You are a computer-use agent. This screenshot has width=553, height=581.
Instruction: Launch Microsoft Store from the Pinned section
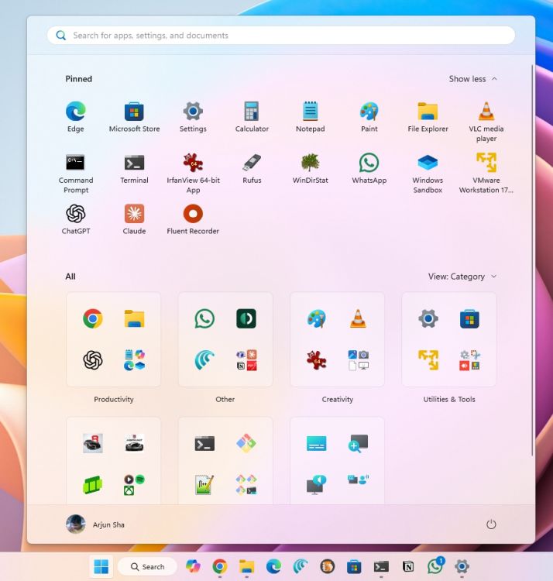(x=134, y=116)
